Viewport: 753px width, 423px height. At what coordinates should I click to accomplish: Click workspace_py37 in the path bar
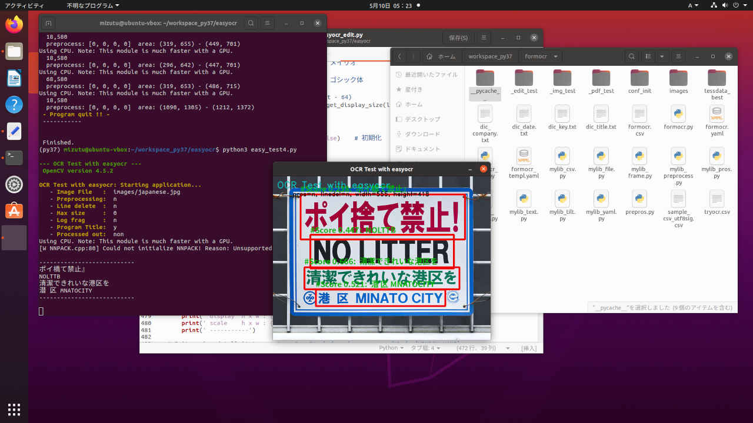(x=490, y=56)
